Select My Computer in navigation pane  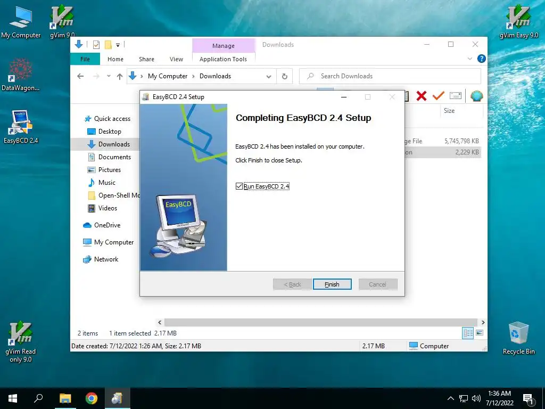pyautogui.click(x=108, y=242)
